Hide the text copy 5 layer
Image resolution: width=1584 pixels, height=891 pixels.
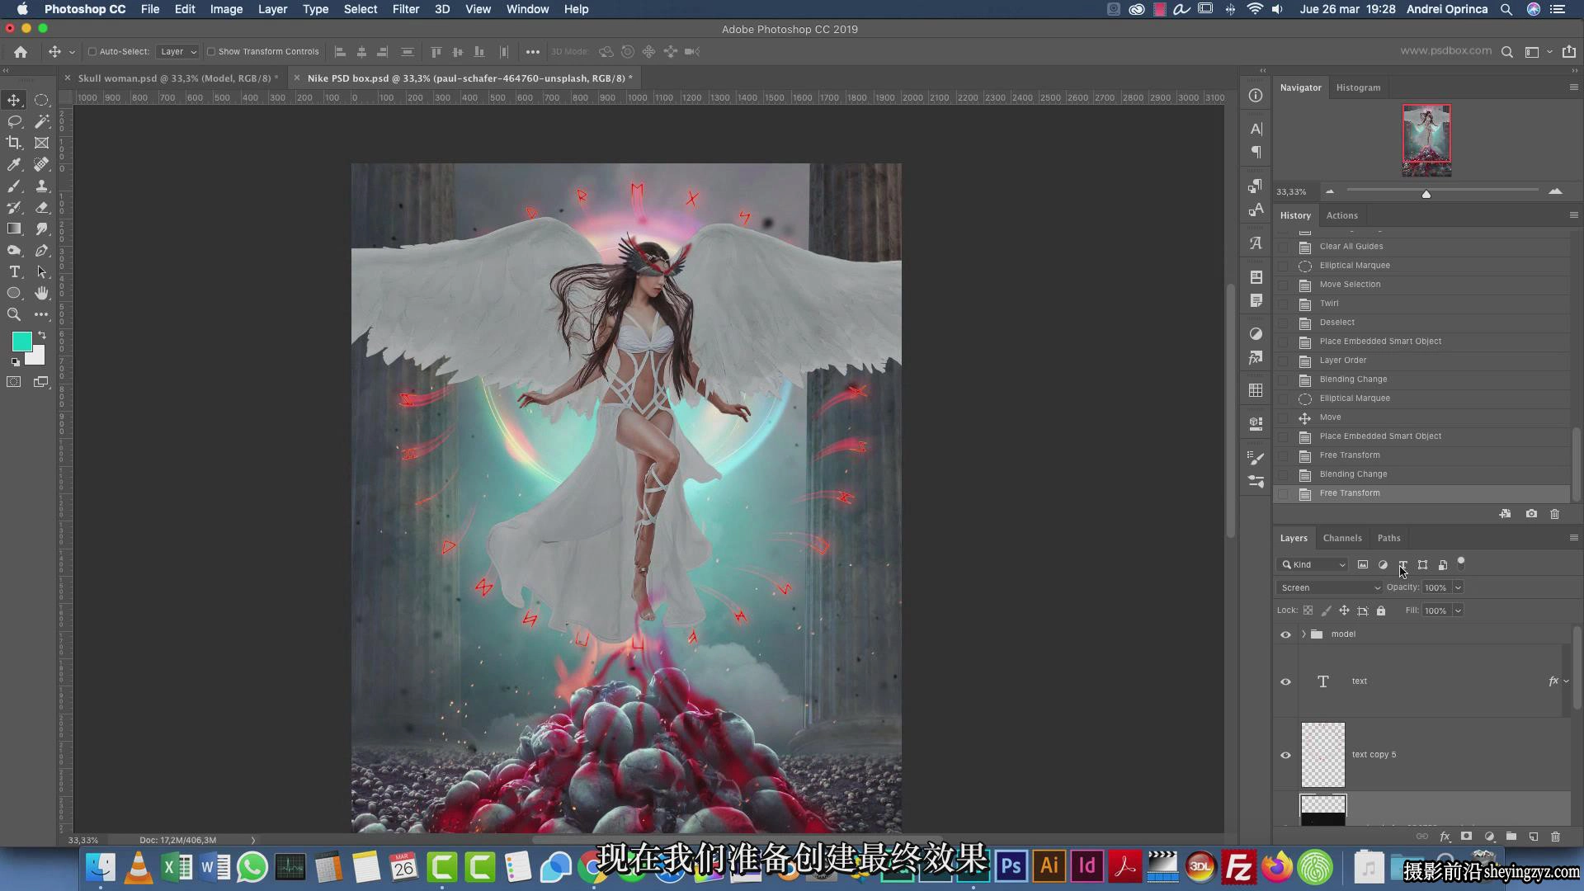point(1285,755)
